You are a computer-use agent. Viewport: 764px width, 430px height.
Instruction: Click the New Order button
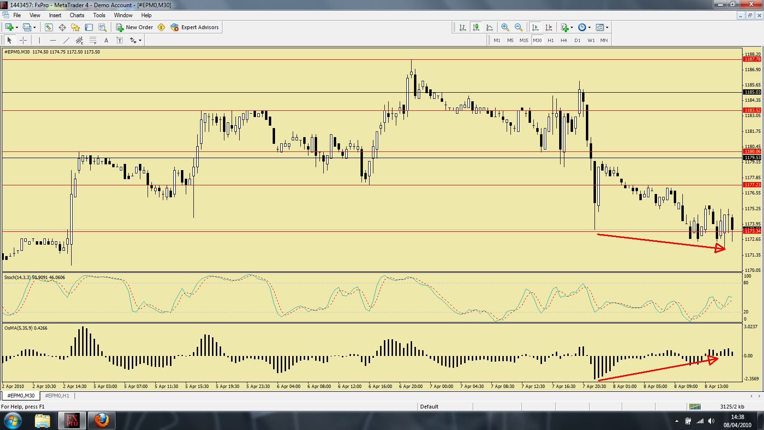tap(136, 27)
